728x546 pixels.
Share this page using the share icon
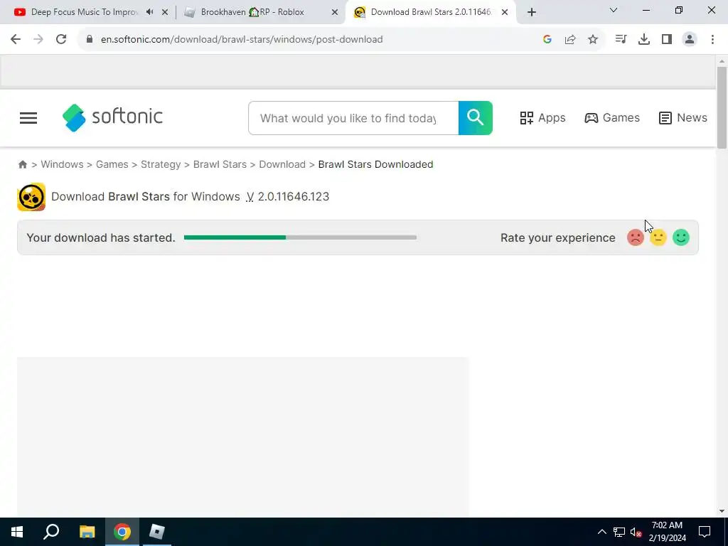click(570, 40)
